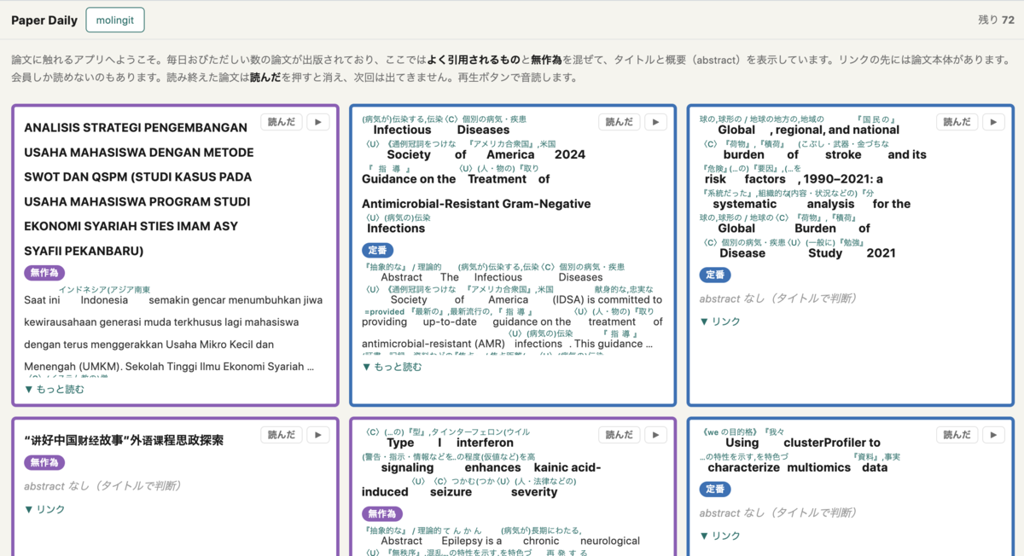Screen dimensions: 1024x556
Task: Play audio for ANALISIS STRATEGI PENGEMBANGAN paper
Action: (x=317, y=122)
